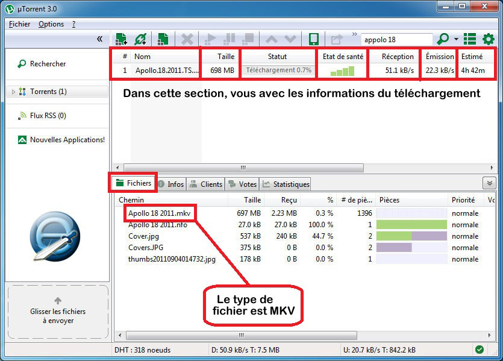The width and height of the screenshot is (503, 361).
Task: Select the thumbs20110904014732.jpg file
Action: point(172,259)
